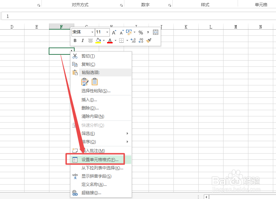Viewport: 276px width, 199px height.
Task: Click the borders icon in mini toolbar
Action: pos(122,41)
